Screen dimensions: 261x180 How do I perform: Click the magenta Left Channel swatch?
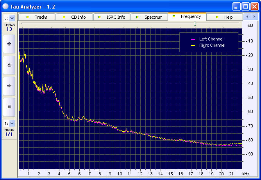193,39
